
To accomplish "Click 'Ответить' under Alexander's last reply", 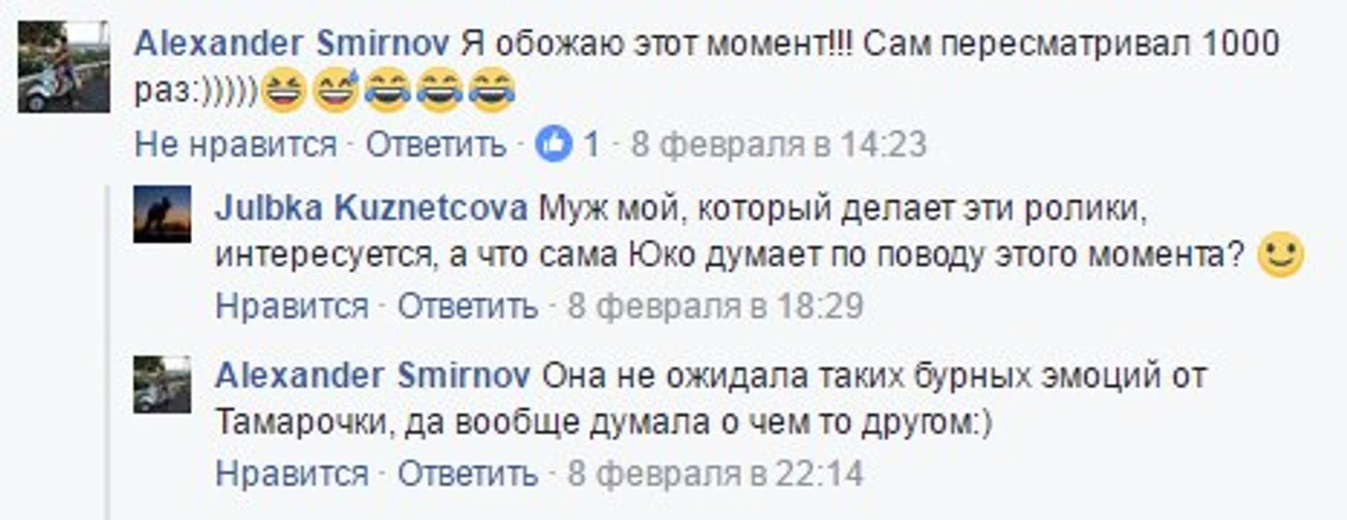I will click(468, 474).
